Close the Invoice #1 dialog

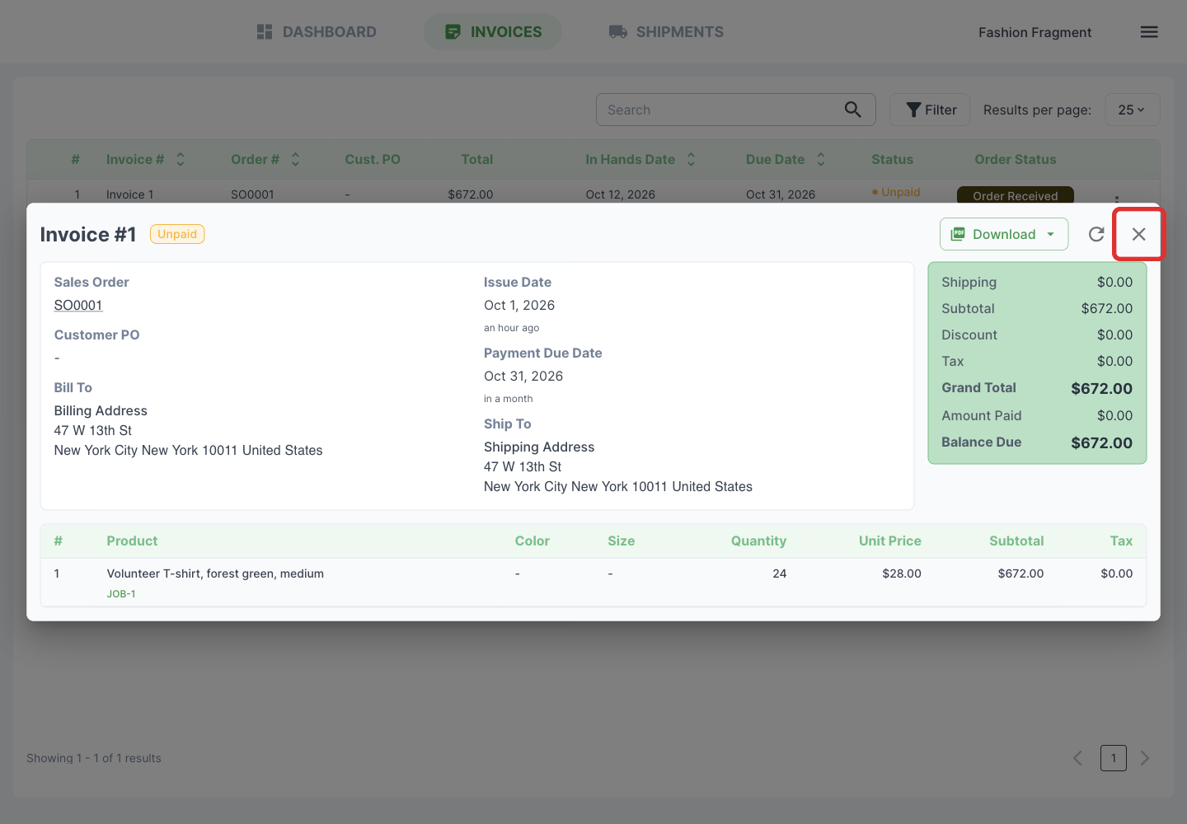pyautogui.click(x=1139, y=234)
